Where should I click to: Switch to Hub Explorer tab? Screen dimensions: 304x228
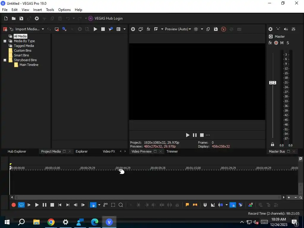point(17,151)
